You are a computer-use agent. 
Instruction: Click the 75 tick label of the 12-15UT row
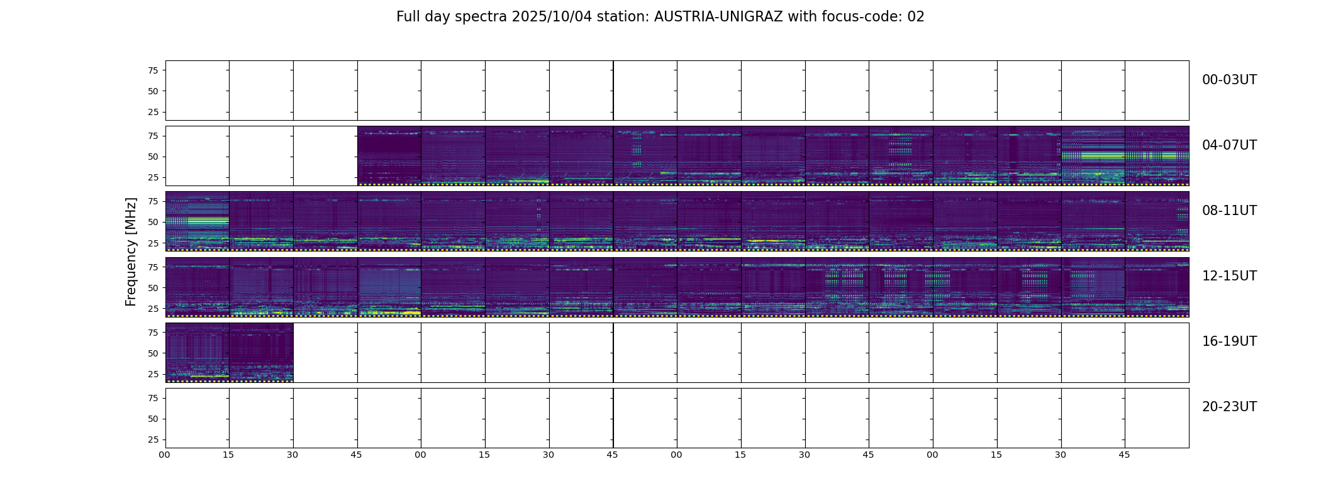[153, 267]
